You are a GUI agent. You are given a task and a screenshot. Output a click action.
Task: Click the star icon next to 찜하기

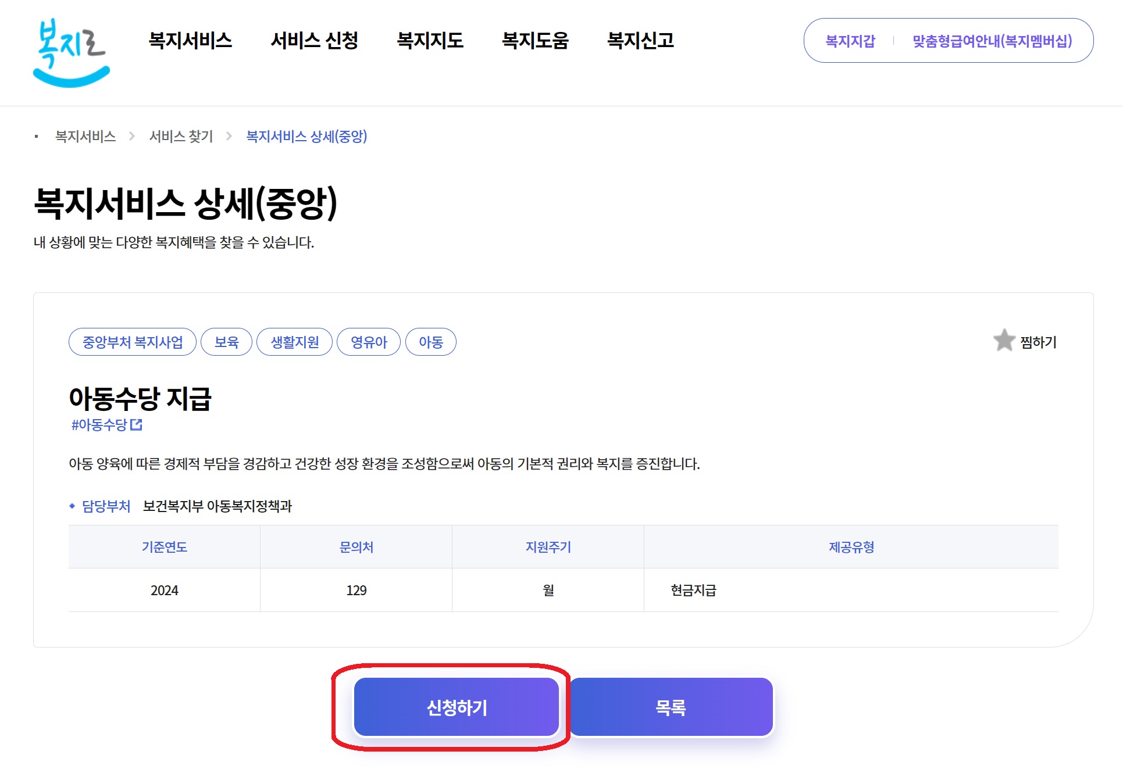coord(1004,341)
